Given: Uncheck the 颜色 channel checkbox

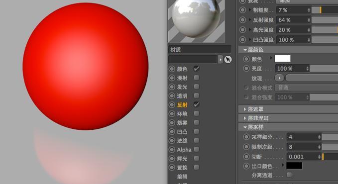Looking at the screenshot, I should (196, 69).
